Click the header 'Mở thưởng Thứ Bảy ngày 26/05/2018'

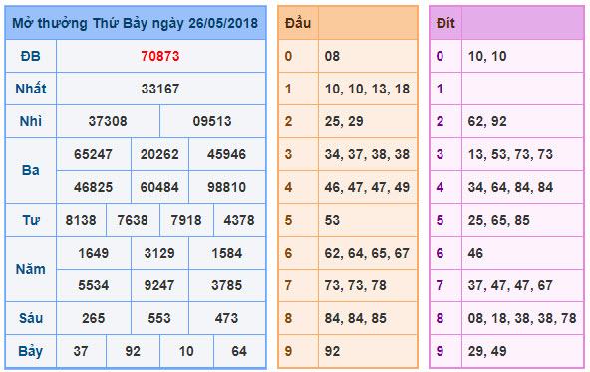[x=136, y=23]
